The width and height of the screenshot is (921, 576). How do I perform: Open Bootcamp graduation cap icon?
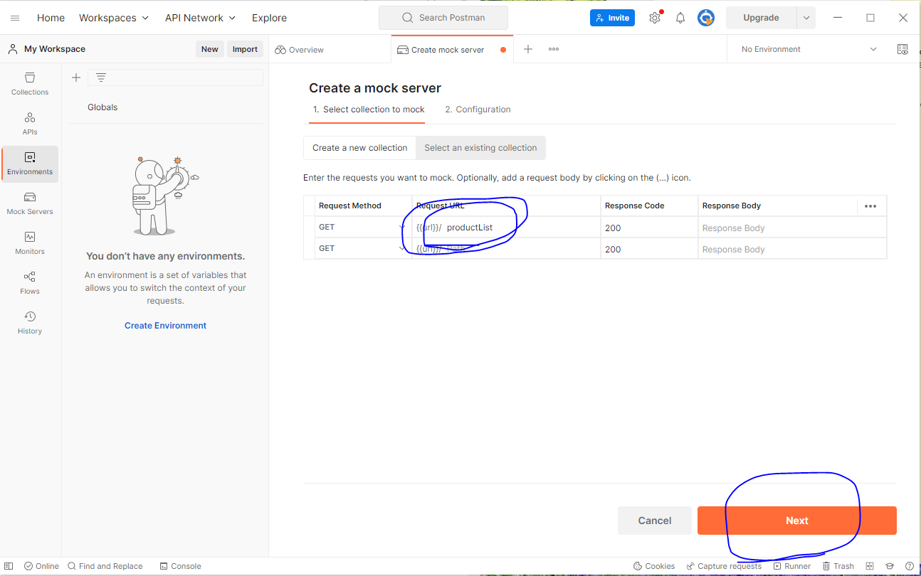(890, 566)
